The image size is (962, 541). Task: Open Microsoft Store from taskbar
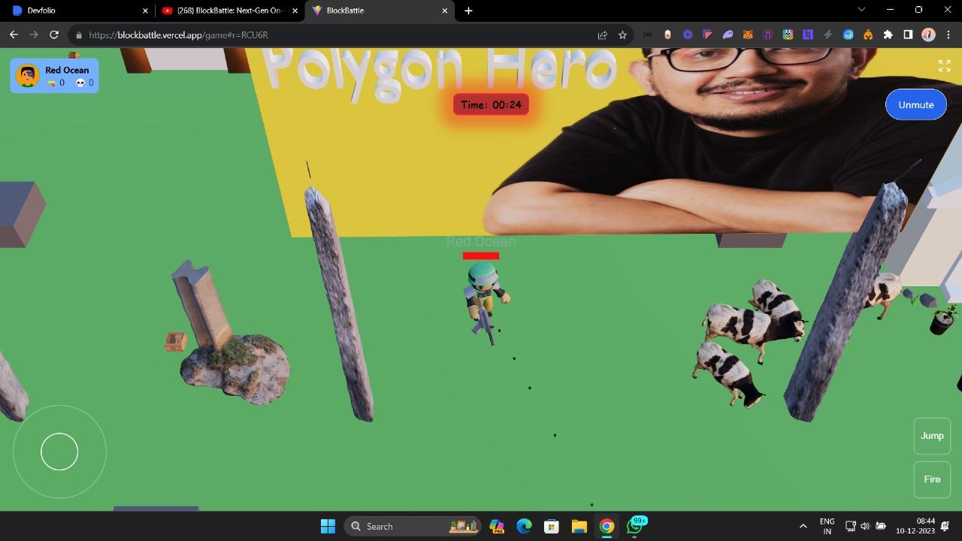(551, 526)
